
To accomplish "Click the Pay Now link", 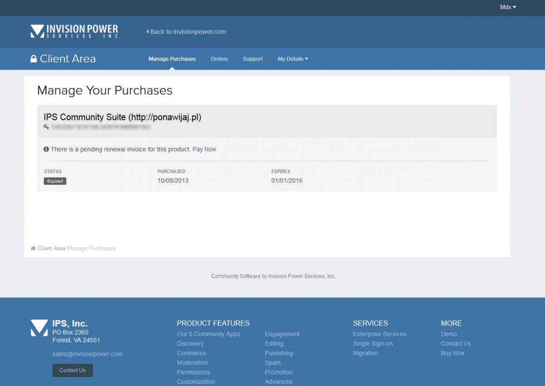I will pyautogui.click(x=204, y=149).
